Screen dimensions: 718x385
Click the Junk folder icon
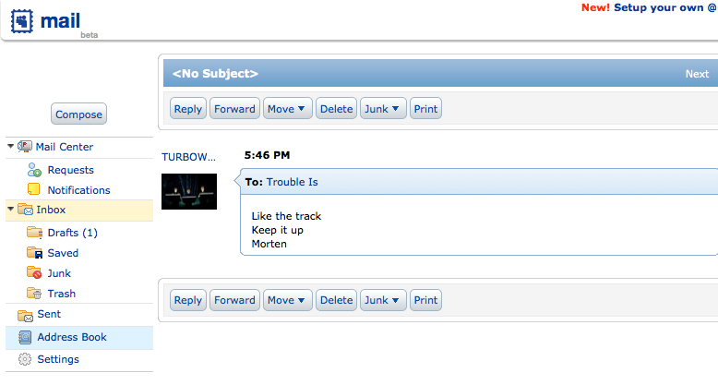(34, 273)
